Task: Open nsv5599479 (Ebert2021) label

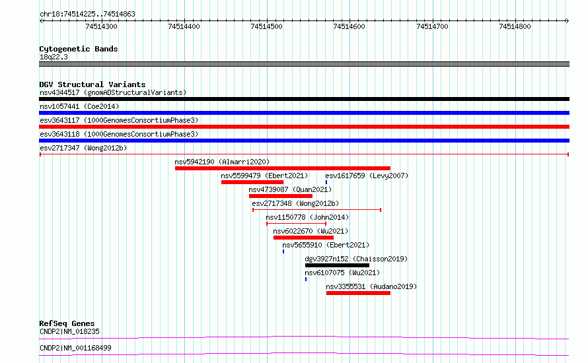Action: coord(264,176)
